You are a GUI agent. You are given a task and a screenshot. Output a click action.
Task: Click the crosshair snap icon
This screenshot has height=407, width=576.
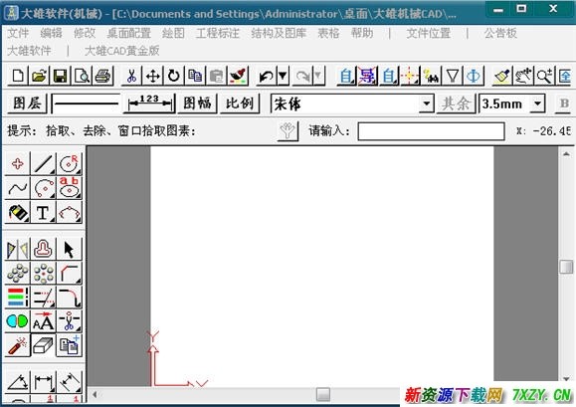pos(410,76)
